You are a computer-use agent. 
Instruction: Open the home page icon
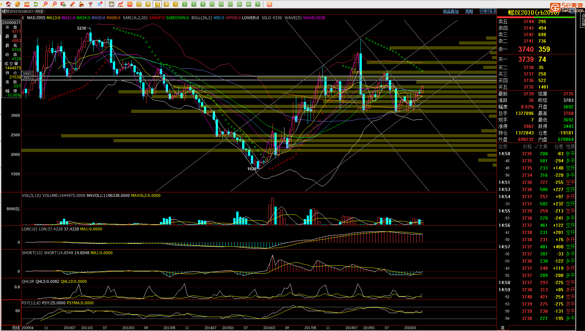8,4
